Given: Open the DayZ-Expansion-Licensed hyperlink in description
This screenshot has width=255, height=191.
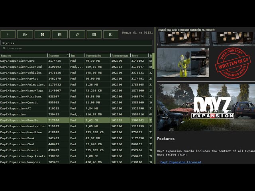Looking at the screenshot, I should tap(180, 162).
